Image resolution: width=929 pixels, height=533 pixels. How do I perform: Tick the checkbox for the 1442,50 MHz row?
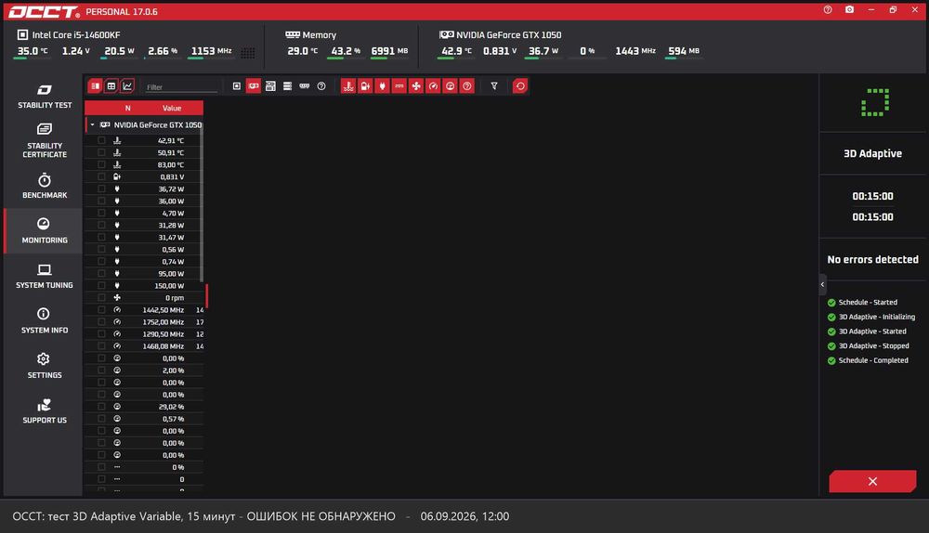(x=101, y=310)
